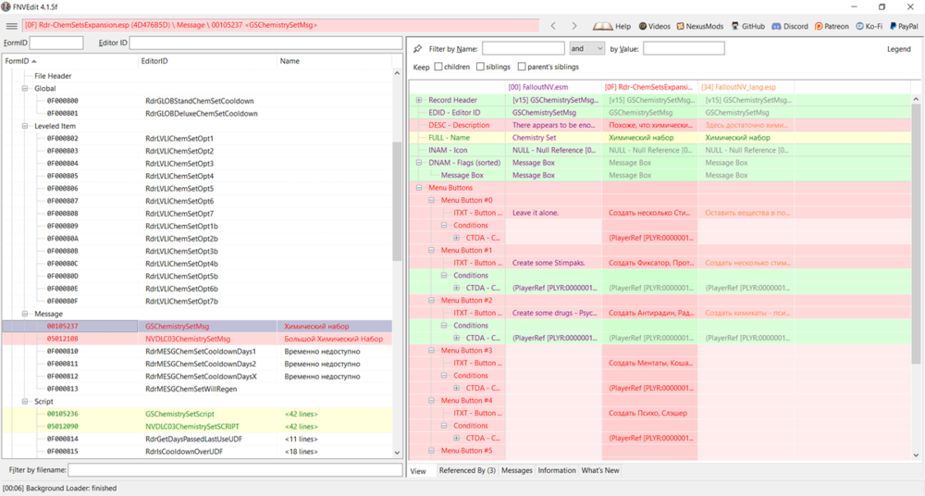Collapse the DNAM - Flags (sorted) row

[x=419, y=163]
